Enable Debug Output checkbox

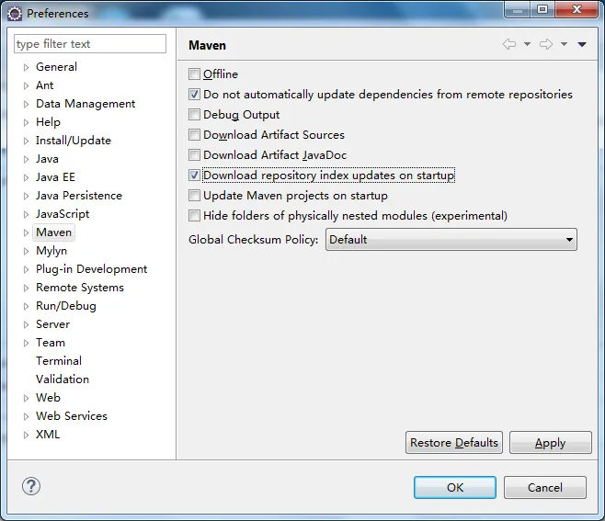click(194, 114)
